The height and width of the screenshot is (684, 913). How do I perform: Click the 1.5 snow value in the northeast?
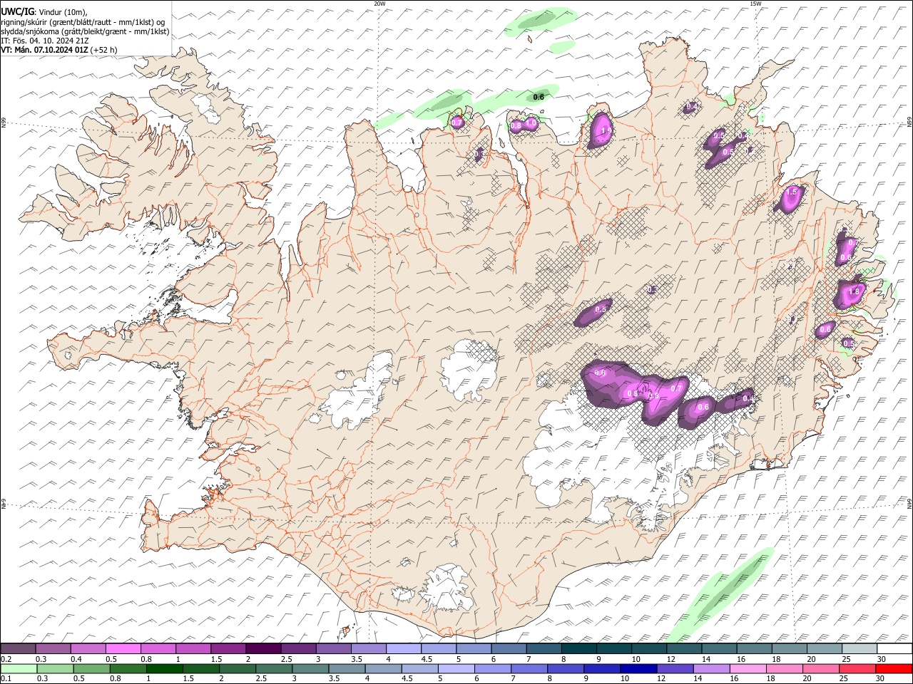coord(791,192)
